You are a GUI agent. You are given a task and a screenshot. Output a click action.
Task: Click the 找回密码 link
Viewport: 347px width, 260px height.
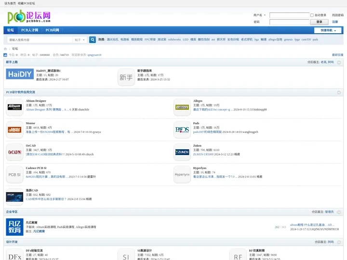point(338,15)
